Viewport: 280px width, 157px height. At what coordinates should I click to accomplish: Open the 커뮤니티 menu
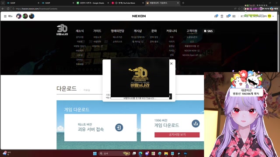(x=171, y=31)
